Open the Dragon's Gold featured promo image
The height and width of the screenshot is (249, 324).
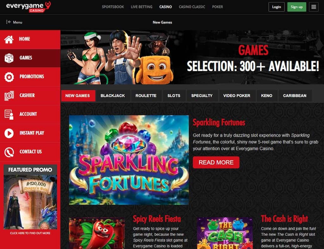click(x=30, y=202)
